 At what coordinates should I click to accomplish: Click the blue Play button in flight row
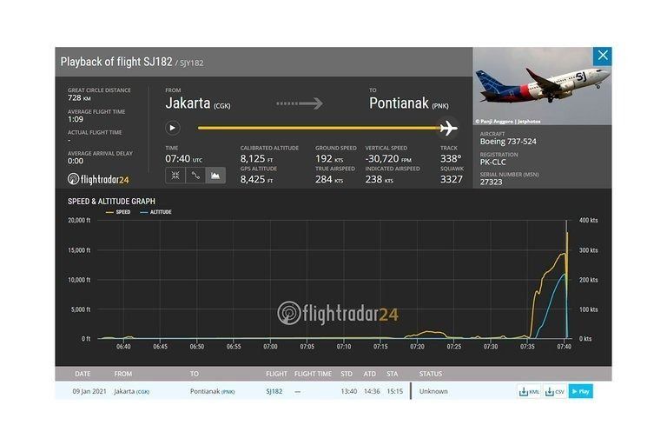click(581, 391)
